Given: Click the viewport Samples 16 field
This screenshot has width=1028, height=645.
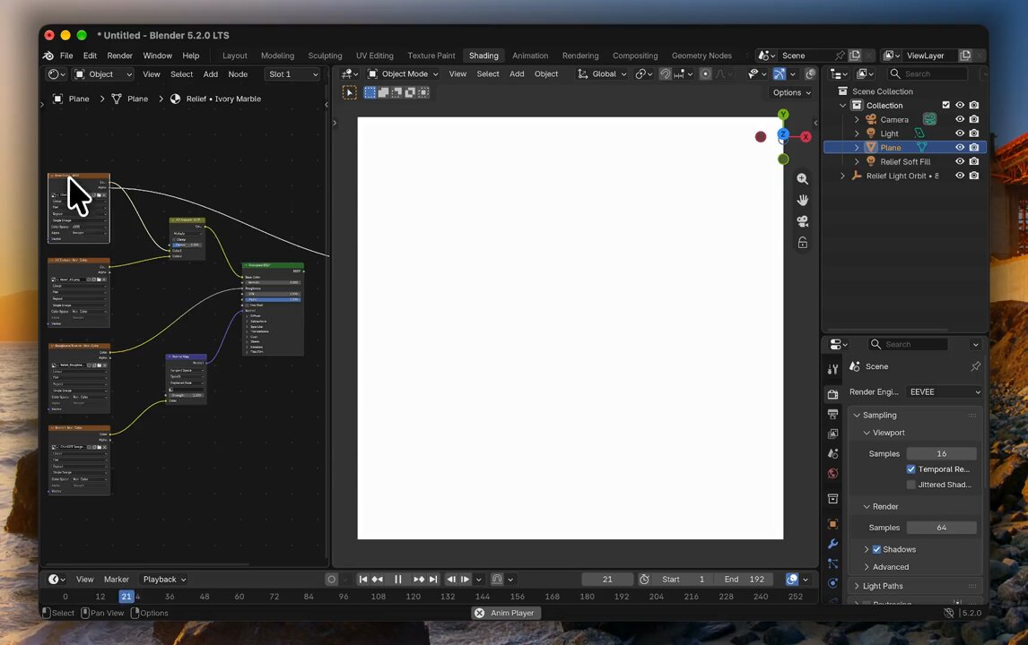Looking at the screenshot, I should pyautogui.click(x=942, y=454).
